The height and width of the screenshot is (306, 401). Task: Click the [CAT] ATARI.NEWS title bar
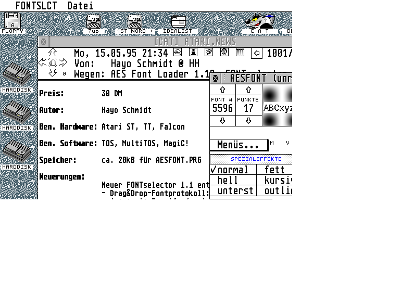tap(171, 42)
